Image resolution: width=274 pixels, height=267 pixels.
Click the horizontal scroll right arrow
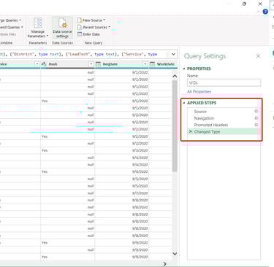click(164, 264)
